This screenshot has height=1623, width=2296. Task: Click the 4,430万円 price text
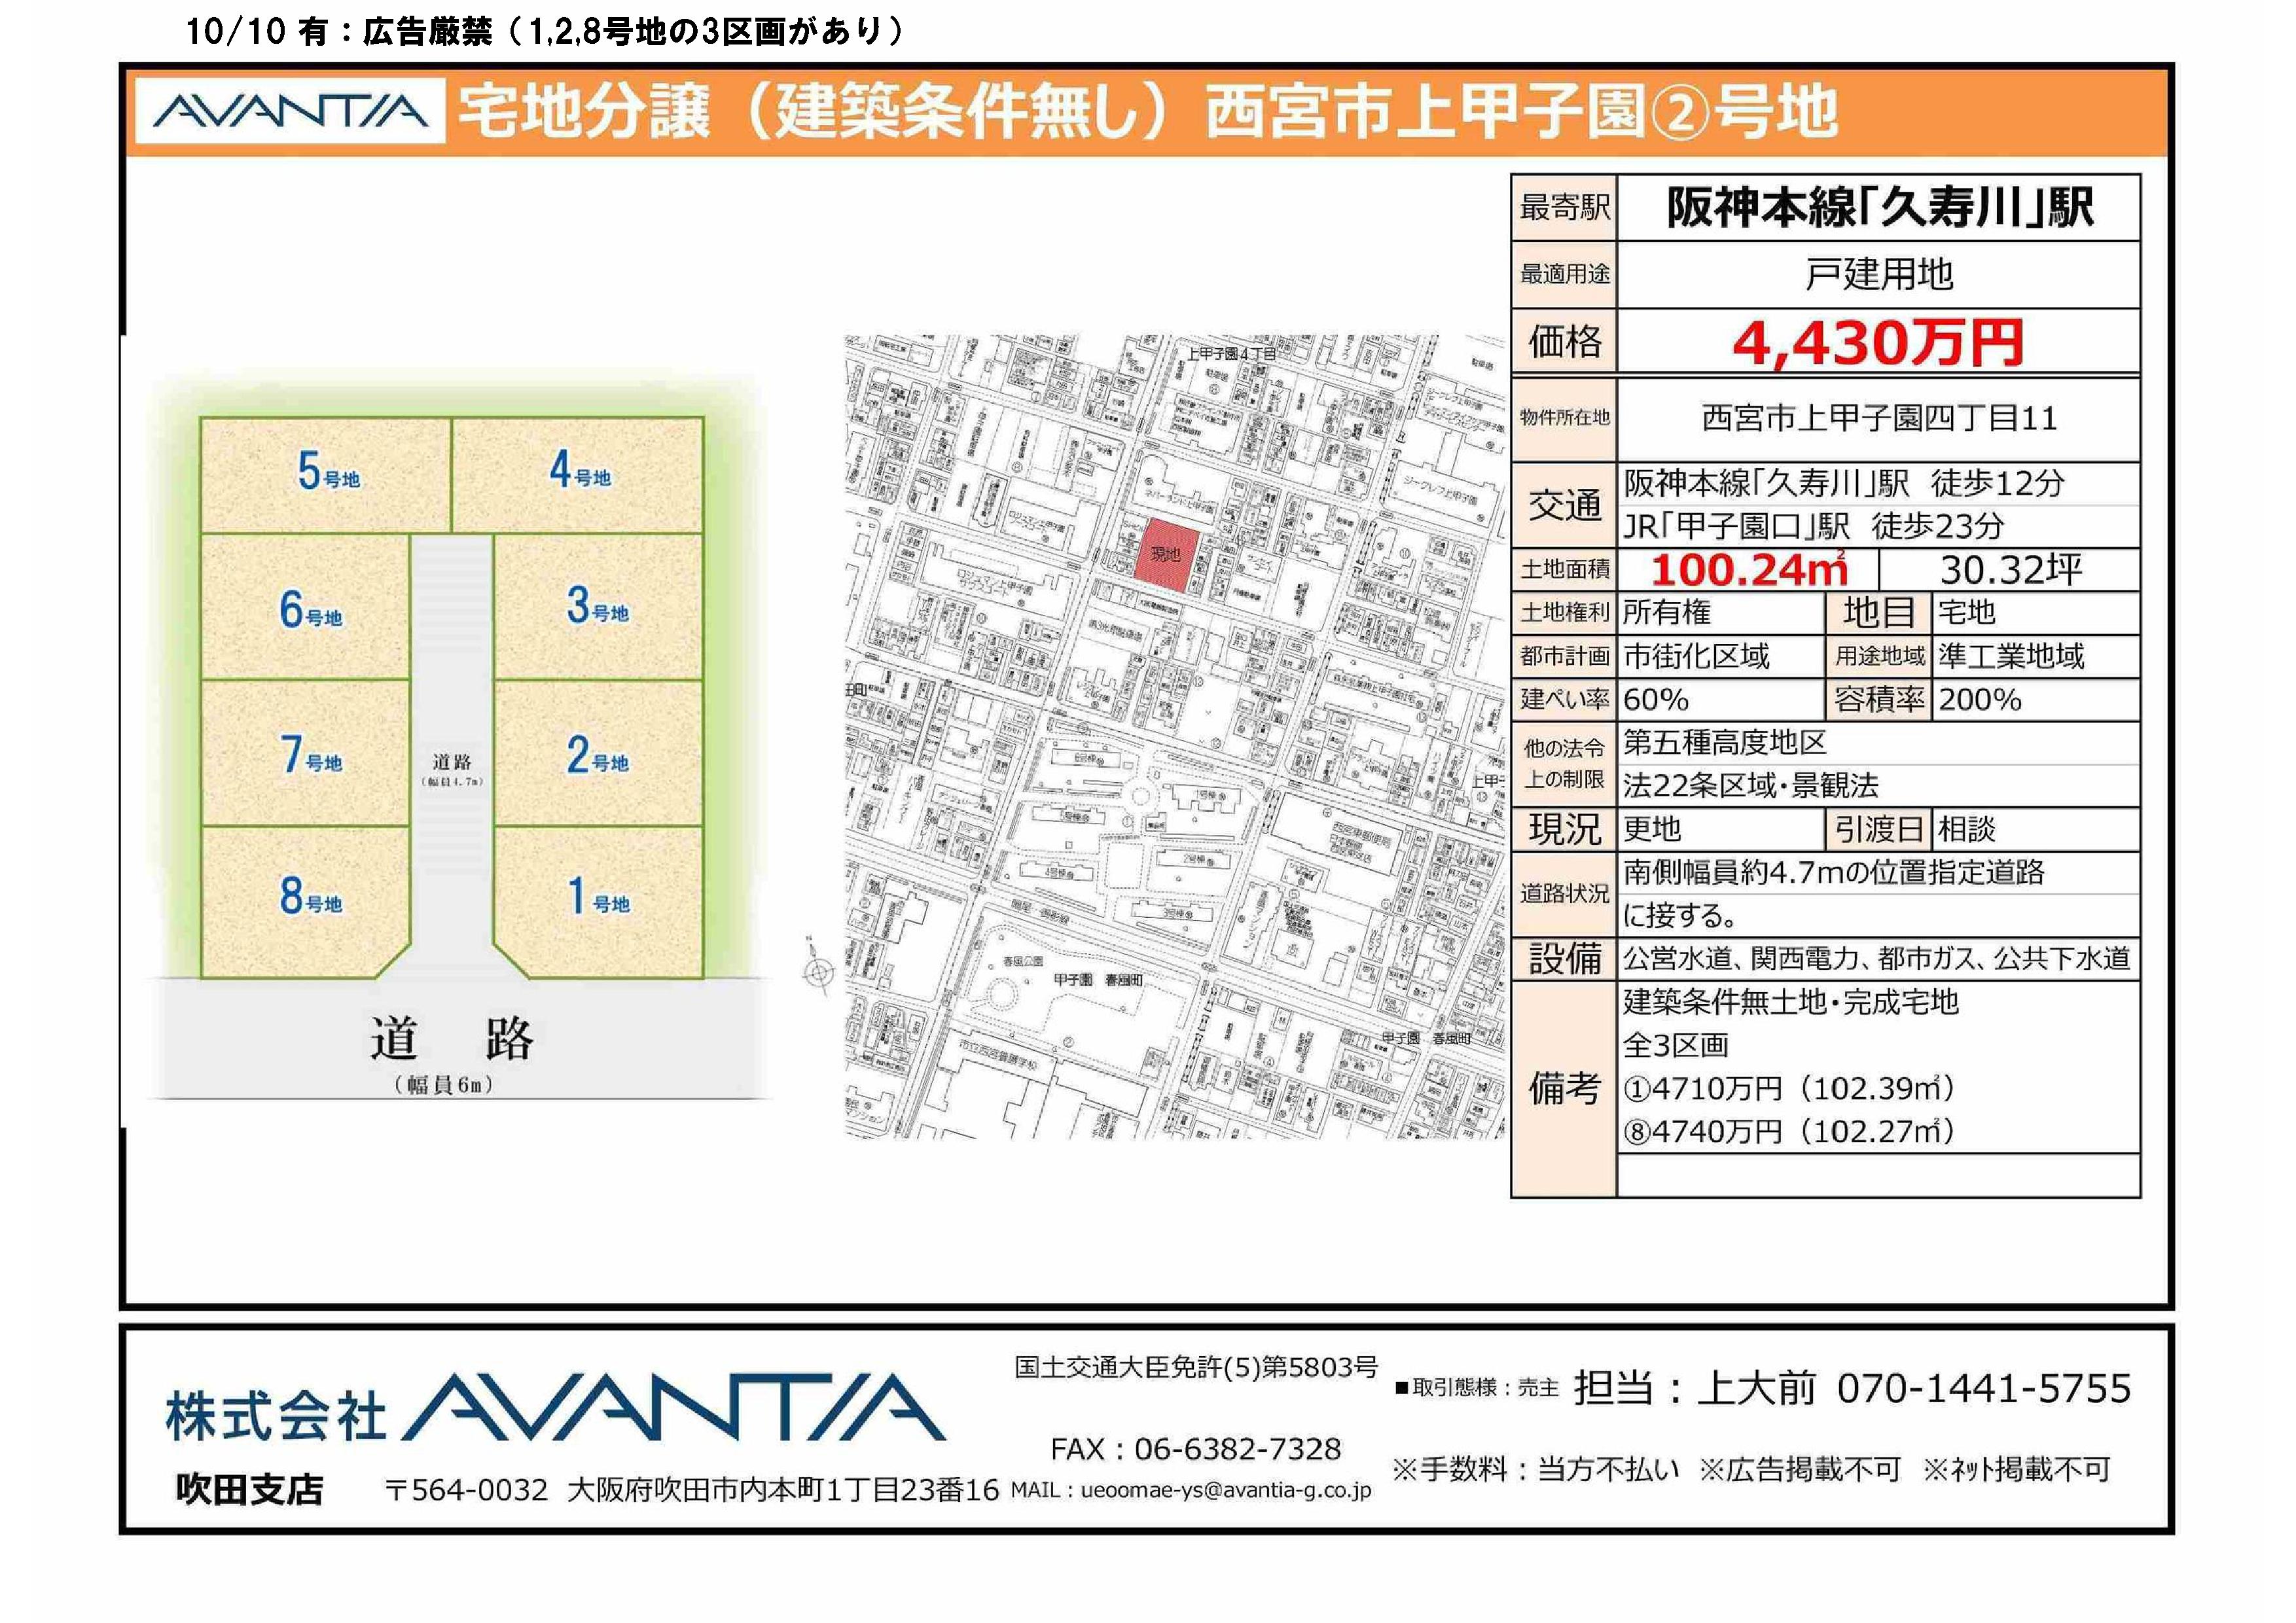[1877, 343]
